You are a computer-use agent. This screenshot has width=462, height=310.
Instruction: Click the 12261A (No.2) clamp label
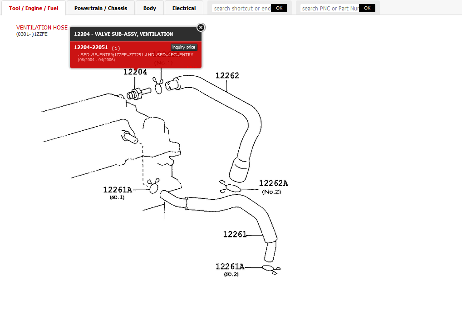[230, 266]
